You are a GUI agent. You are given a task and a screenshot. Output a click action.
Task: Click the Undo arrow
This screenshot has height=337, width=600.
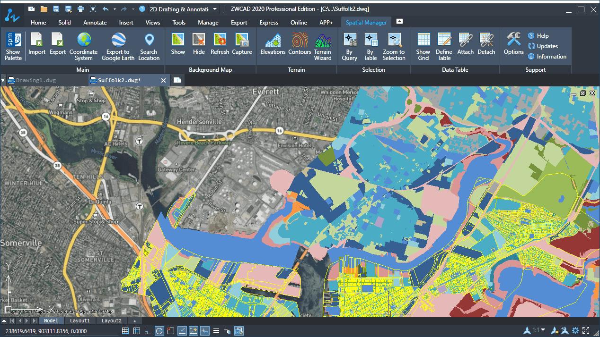106,9
